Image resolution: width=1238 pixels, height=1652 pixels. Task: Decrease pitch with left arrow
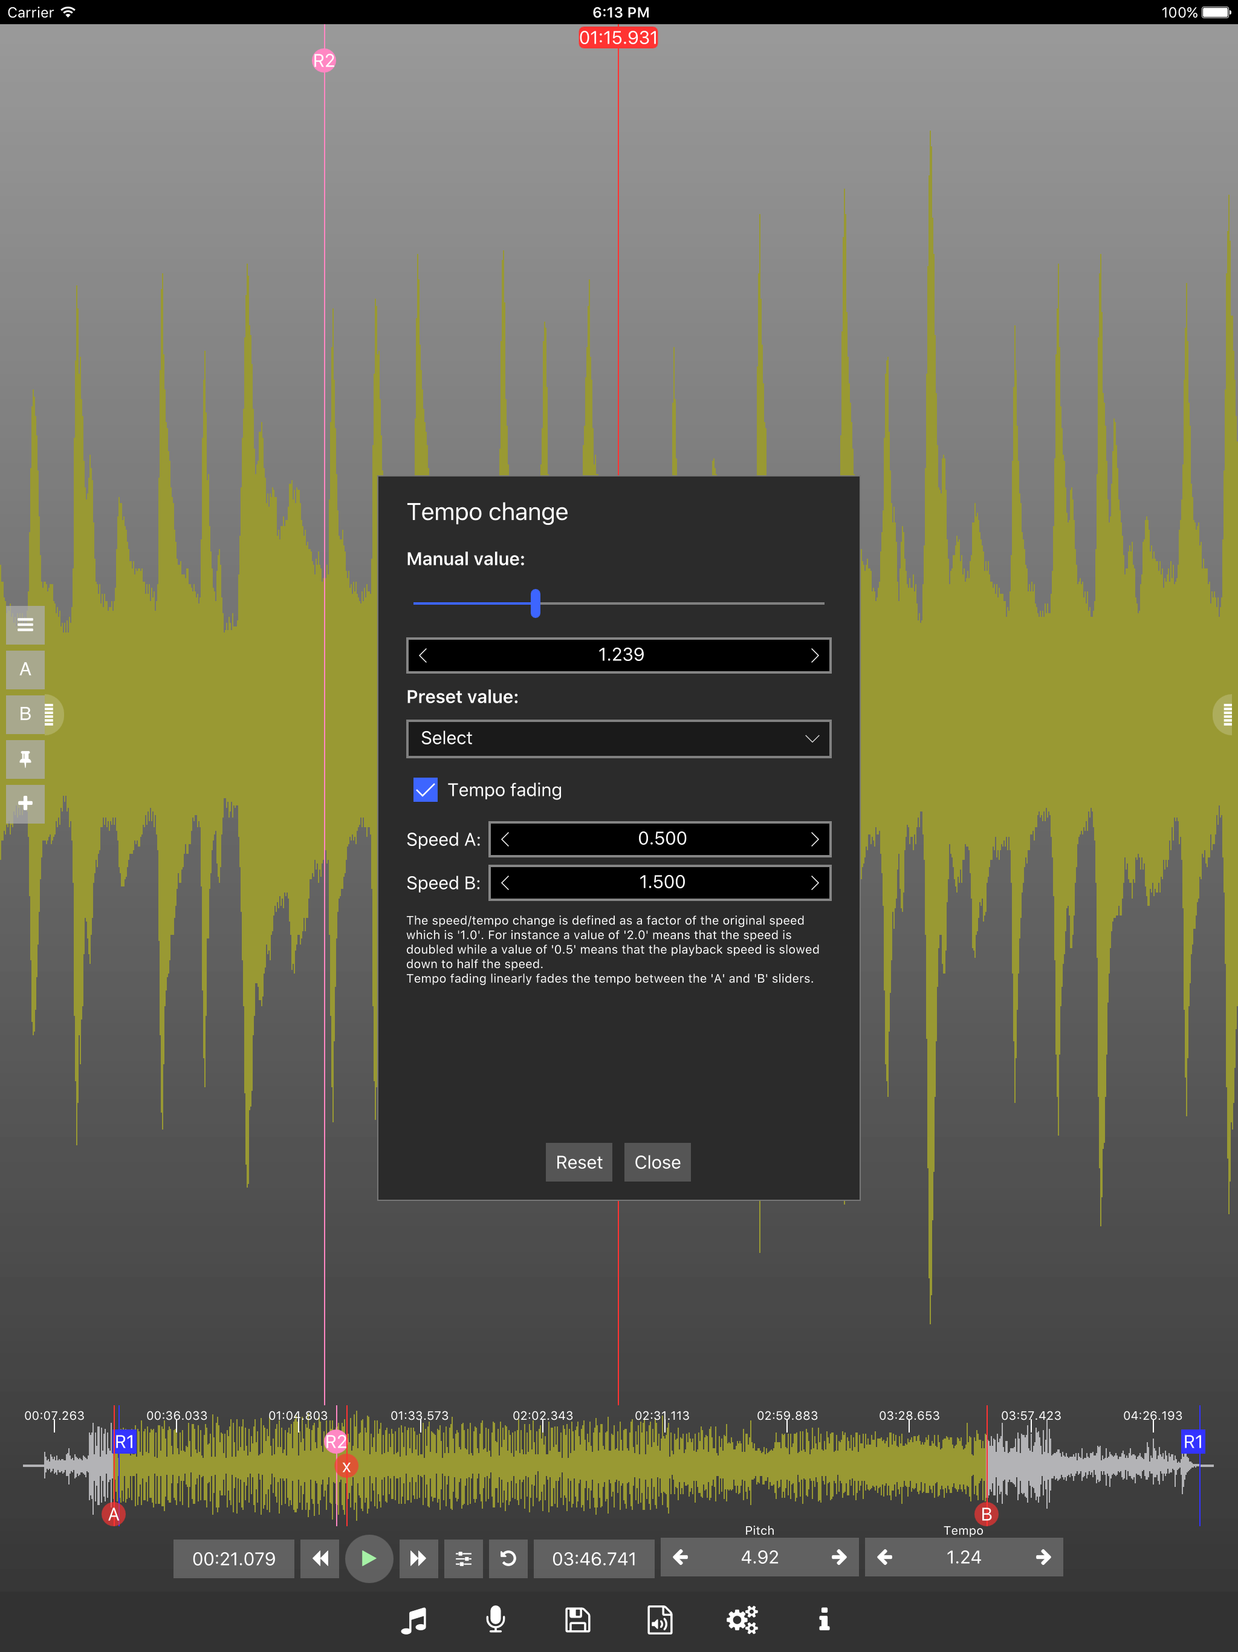pyautogui.click(x=680, y=1556)
